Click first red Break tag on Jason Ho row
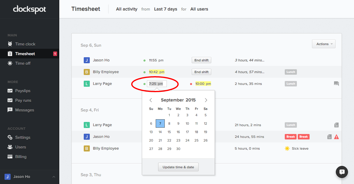Screen dimensions: 354x184 pos(291,136)
